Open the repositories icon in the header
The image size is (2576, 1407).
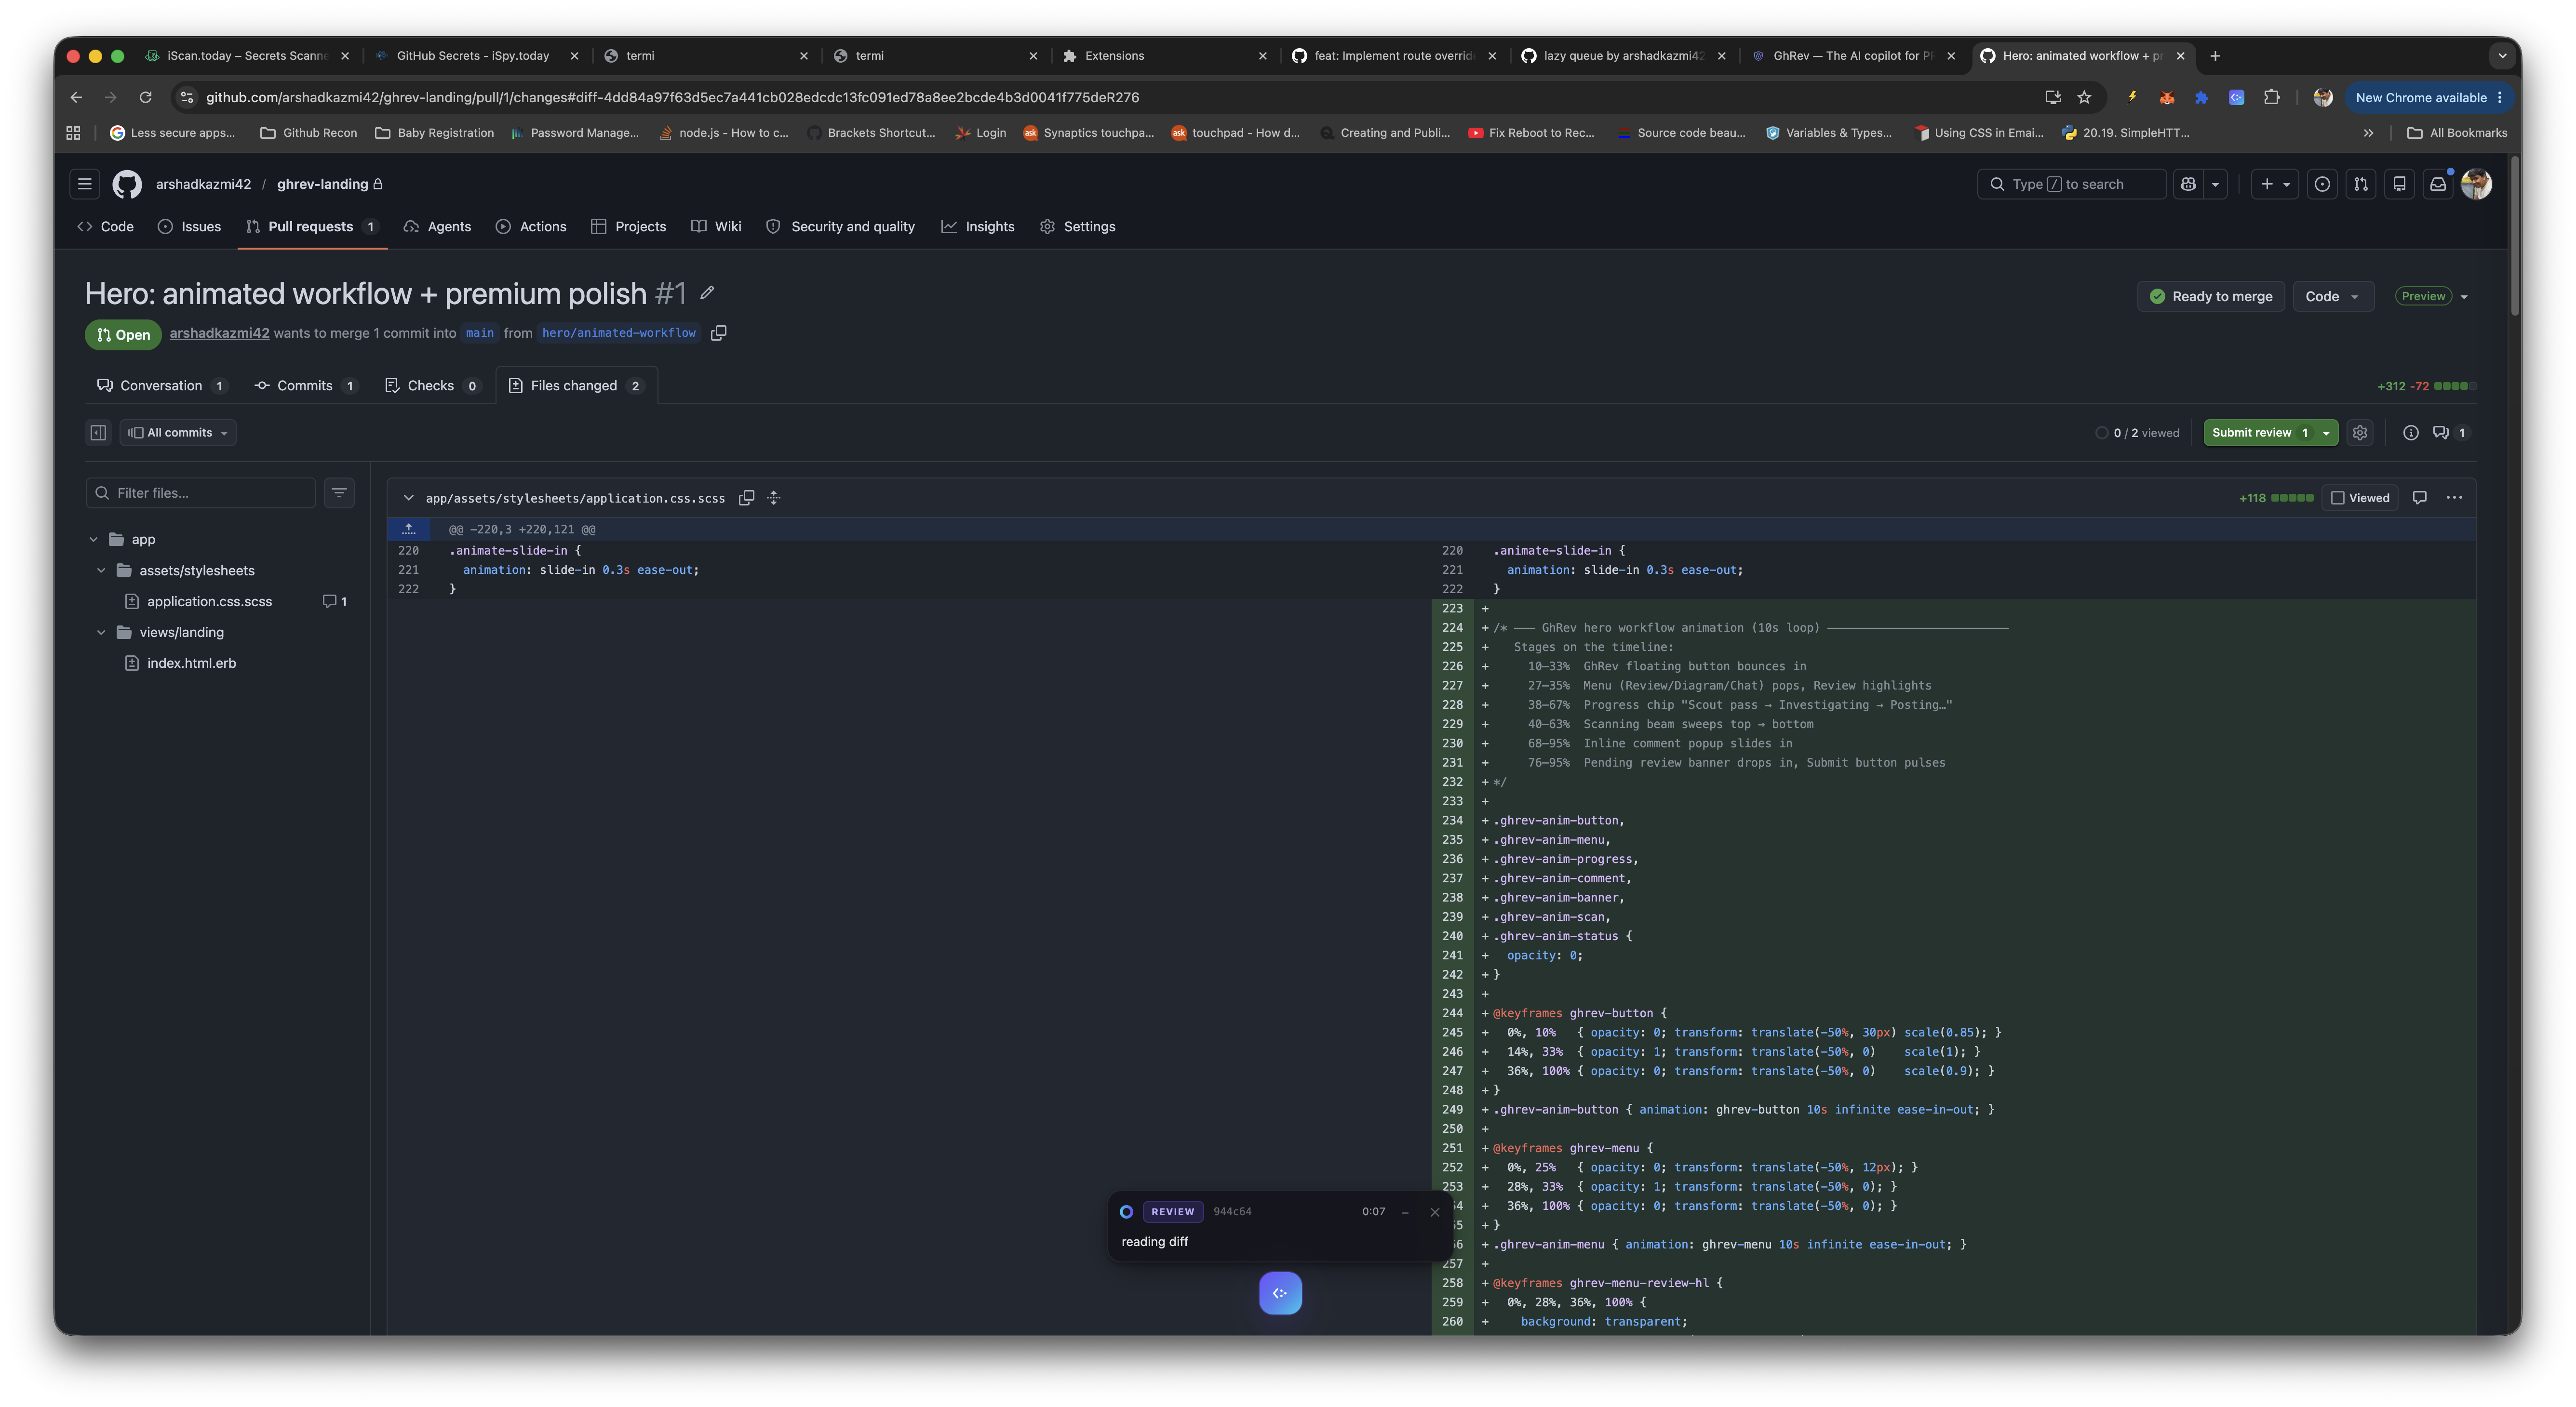click(2399, 184)
